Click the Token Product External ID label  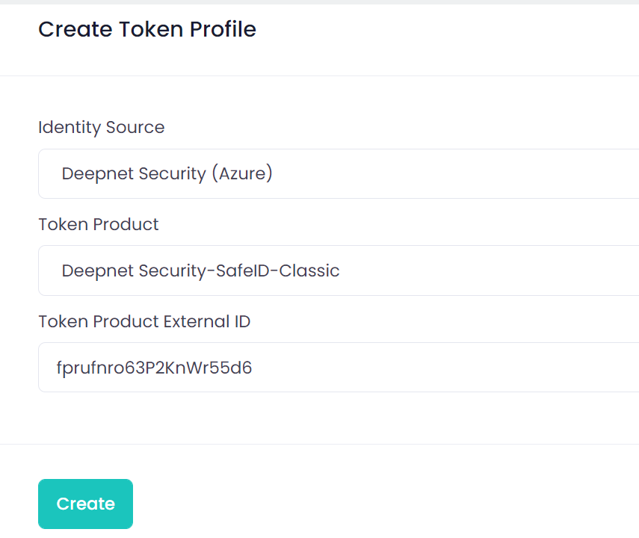[144, 321]
